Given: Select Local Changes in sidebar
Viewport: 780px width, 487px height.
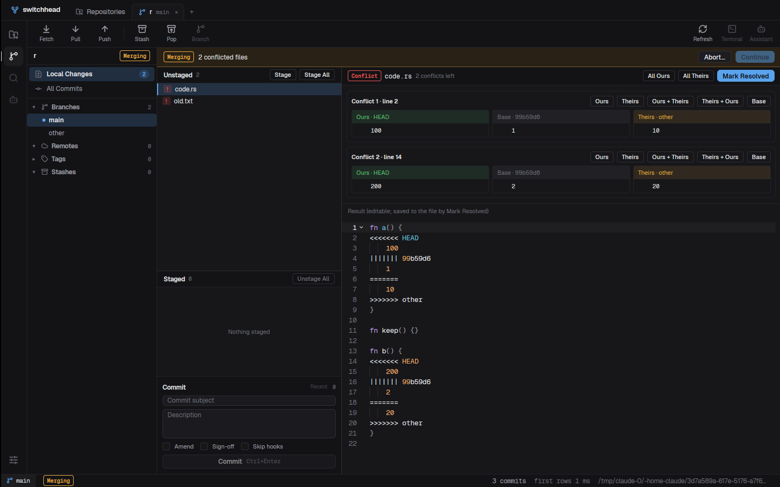Looking at the screenshot, I should pyautogui.click(x=92, y=74).
